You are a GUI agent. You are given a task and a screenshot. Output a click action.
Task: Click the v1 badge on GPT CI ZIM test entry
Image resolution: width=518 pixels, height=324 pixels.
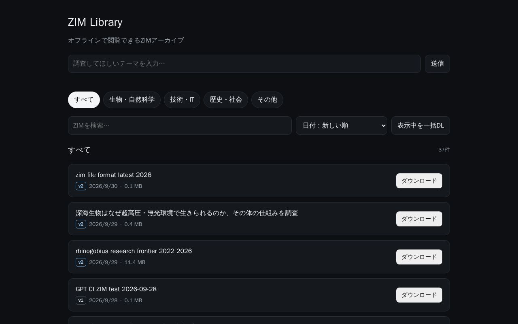pos(81,301)
